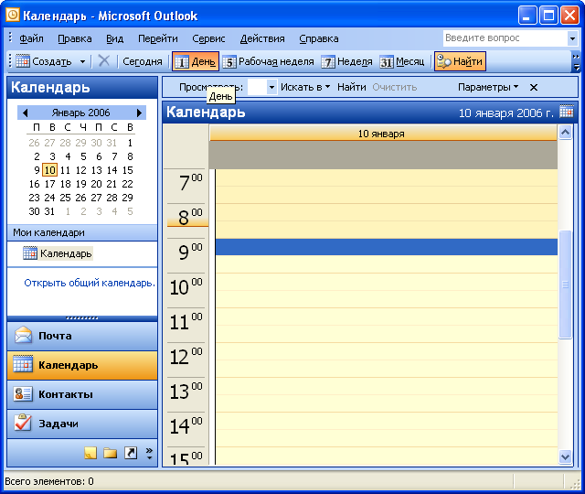Open the Tools (Сервис) menu
This screenshot has width=585, height=494.
click(x=208, y=38)
